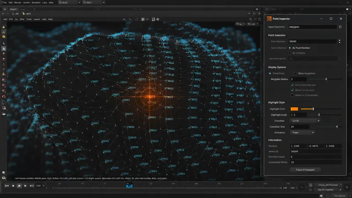Click the timeline current frame marker
Screen dimensions: 352x198
tap(129, 186)
